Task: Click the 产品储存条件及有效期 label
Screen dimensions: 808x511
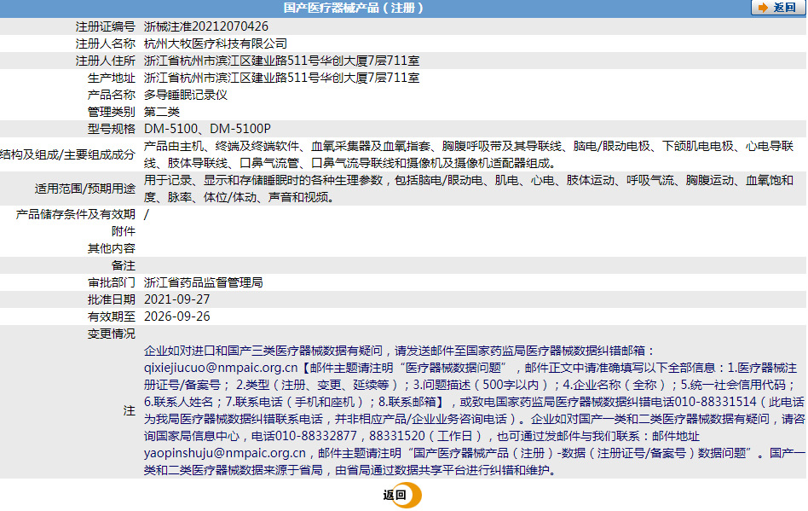Action: pyautogui.click(x=75, y=214)
